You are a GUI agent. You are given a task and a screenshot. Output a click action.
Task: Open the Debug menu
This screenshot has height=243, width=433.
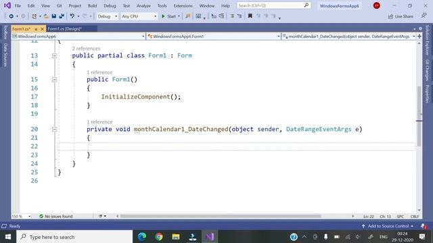point(110,5)
